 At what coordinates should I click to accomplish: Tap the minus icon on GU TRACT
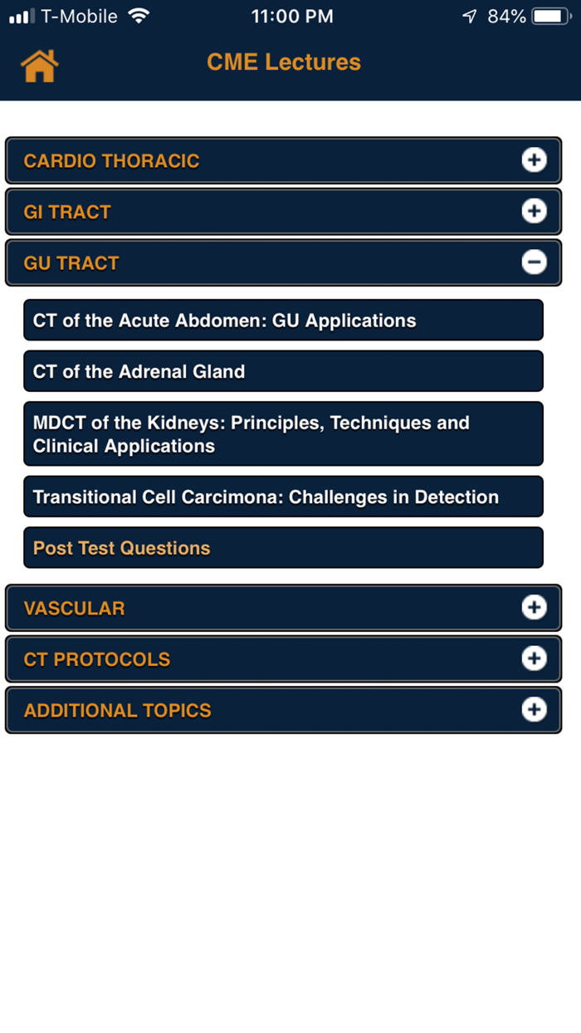click(x=535, y=262)
